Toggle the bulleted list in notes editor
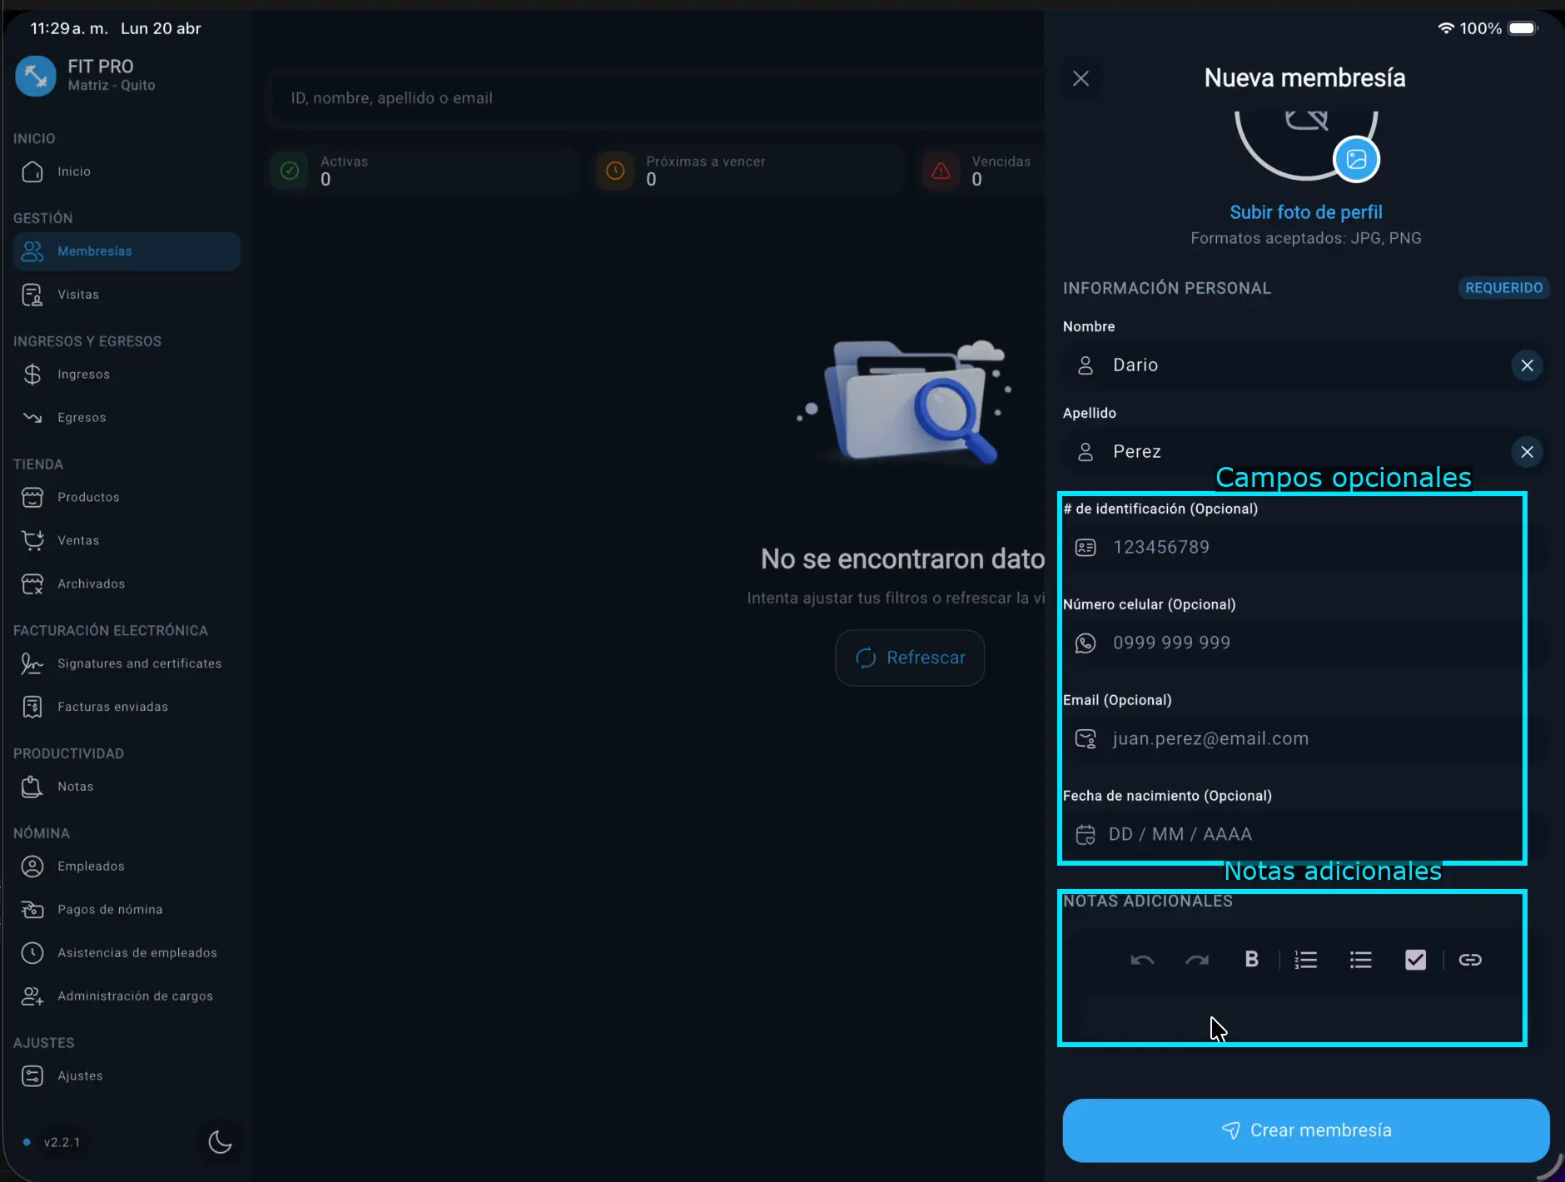Screen dimensions: 1565x1182 click(x=1360, y=959)
